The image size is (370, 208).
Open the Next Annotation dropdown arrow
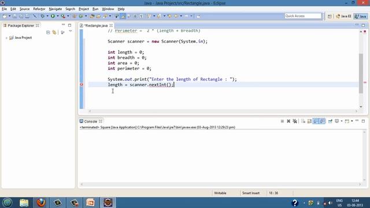pos(154,16)
